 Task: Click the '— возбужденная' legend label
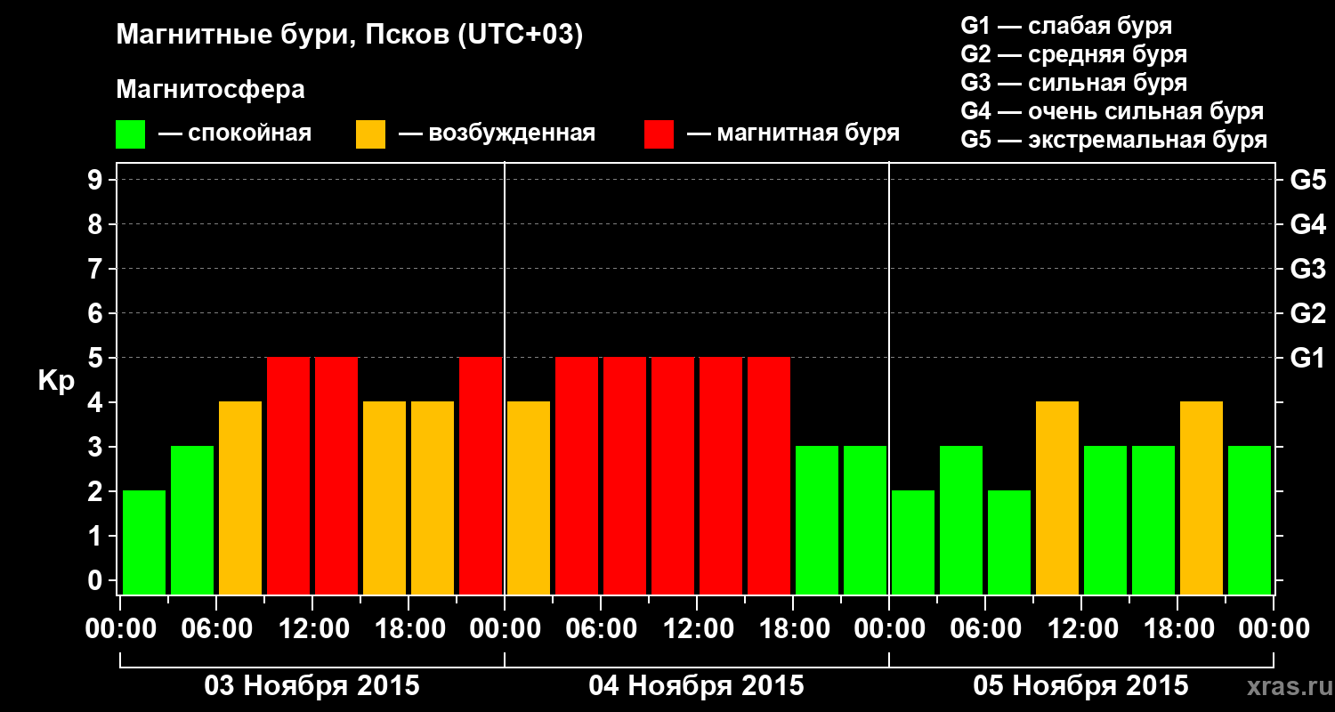(497, 133)
